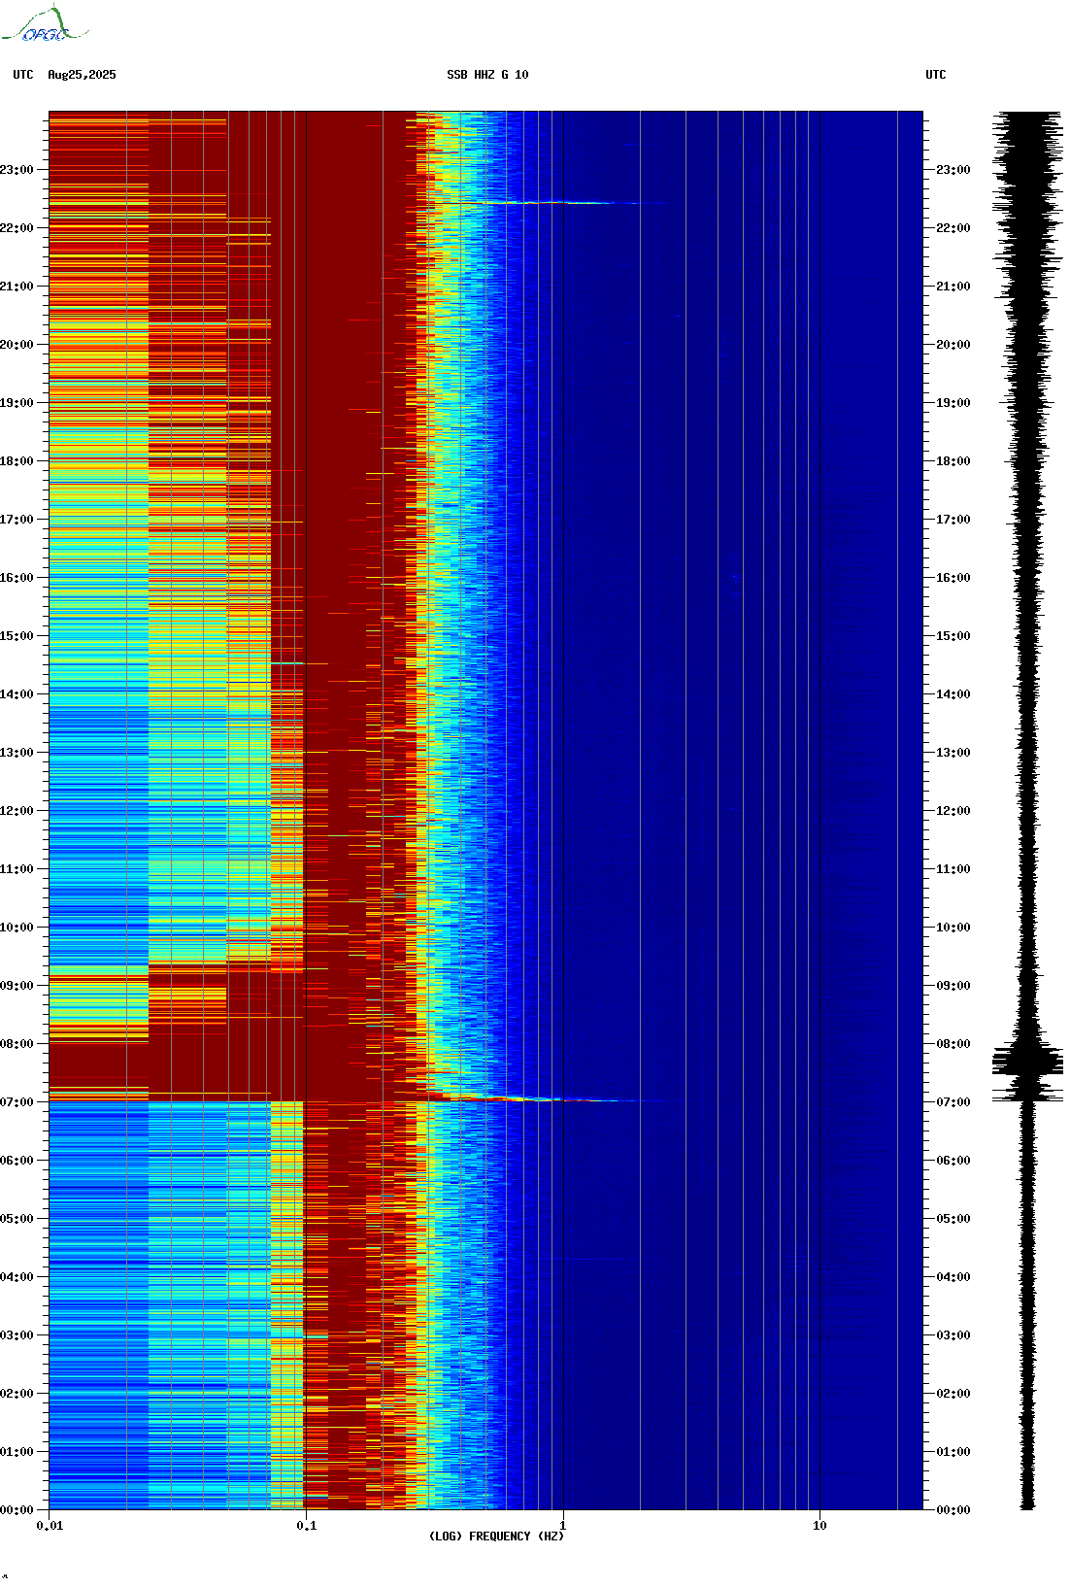Image resolution: width=1070 pixels, height=1587 pixels.
Task: Click the seismogram burst near 07:30
Action: coord(1027,1061)
